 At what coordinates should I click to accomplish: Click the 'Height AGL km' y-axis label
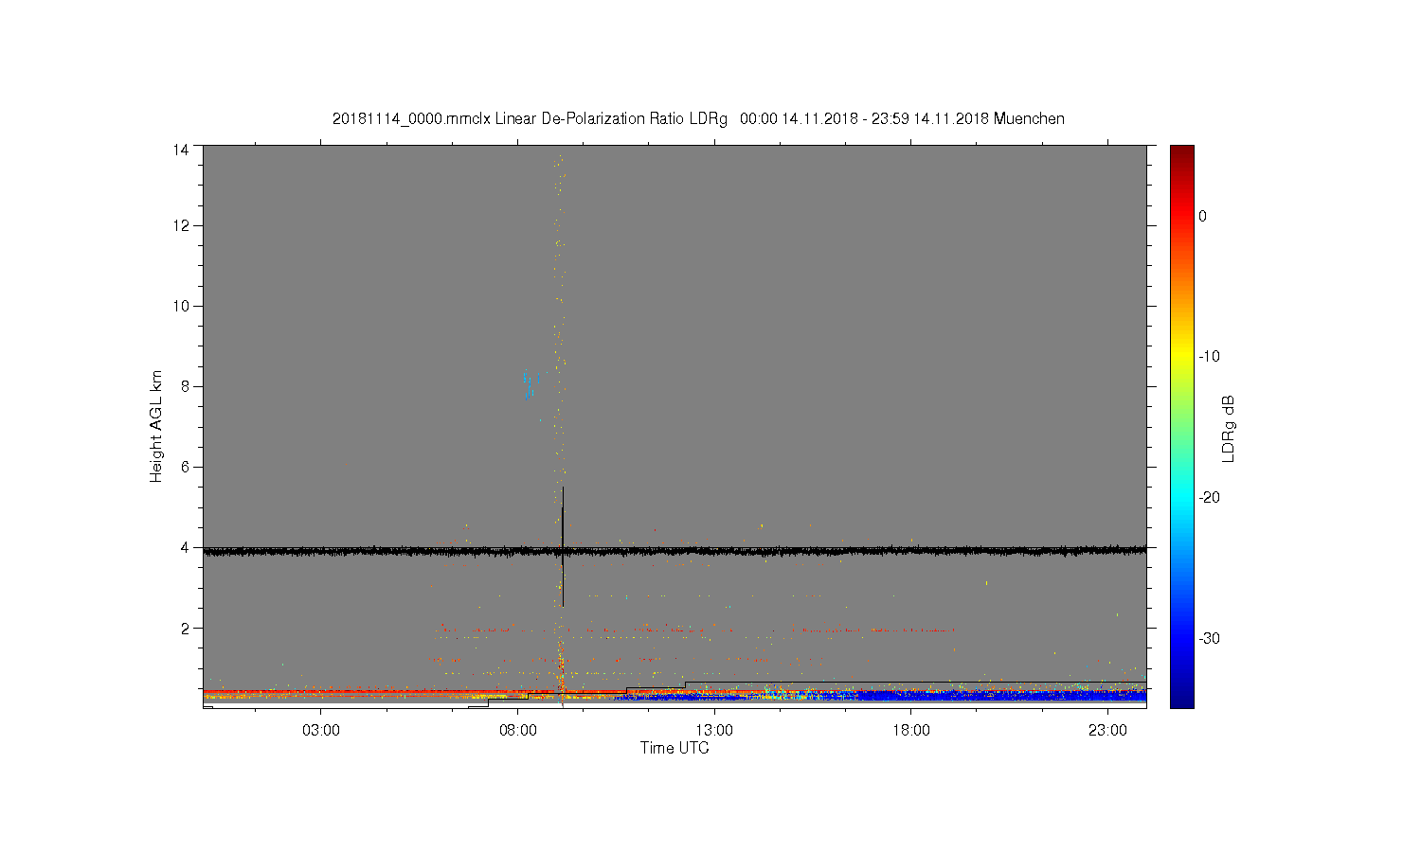pos(156,426)
